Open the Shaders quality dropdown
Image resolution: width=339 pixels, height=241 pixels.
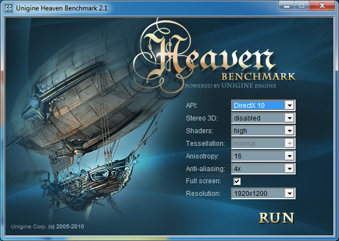[x=263, y=131]
